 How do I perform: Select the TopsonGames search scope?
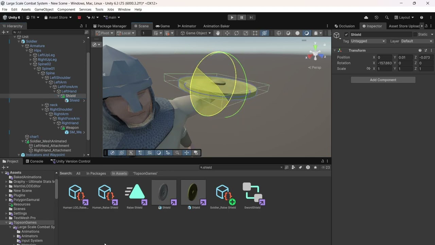point(145,174)
